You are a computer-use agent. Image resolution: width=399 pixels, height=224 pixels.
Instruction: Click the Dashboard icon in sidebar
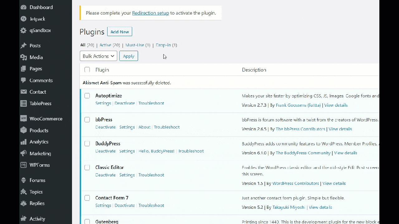pos(23,7)
